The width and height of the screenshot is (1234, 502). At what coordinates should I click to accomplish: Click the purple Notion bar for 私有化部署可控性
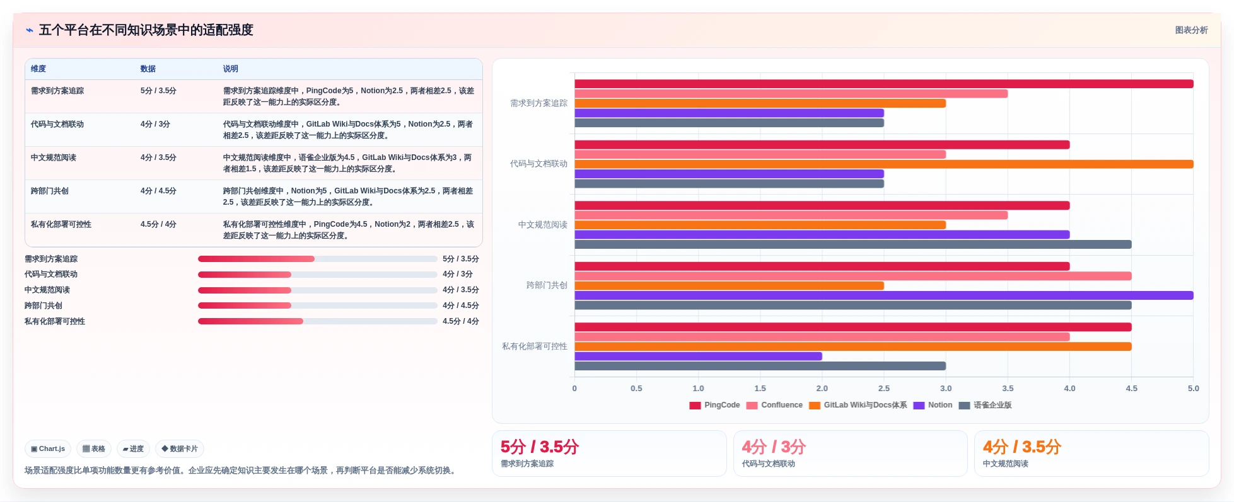click(x=698, y=357)
